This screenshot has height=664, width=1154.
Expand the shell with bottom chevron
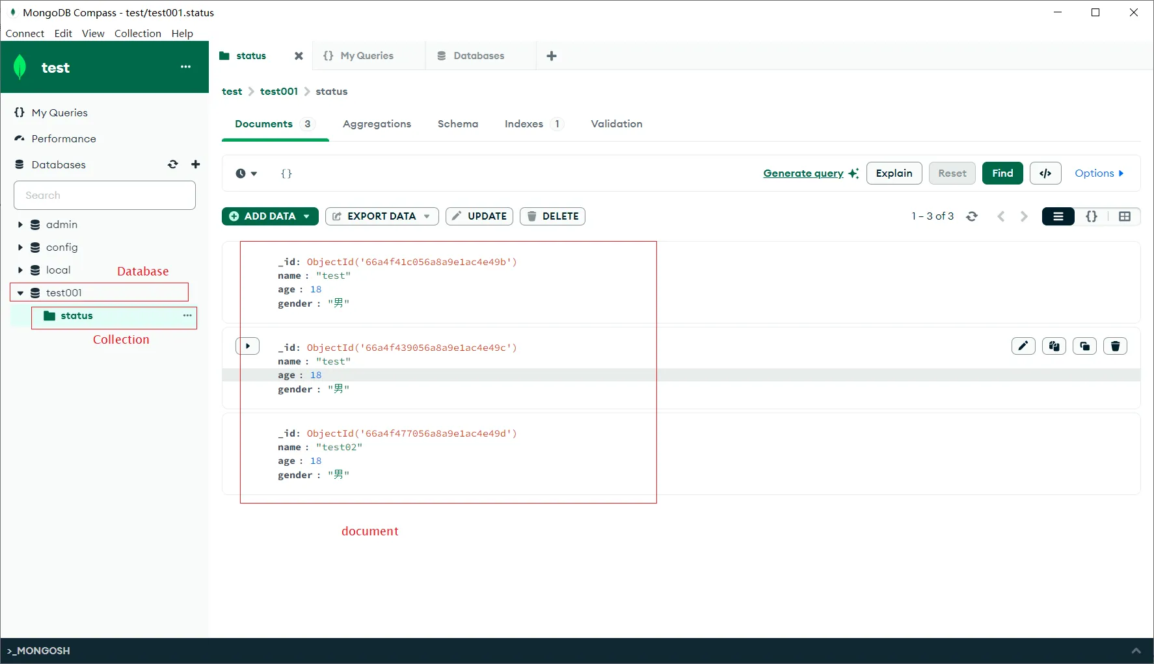[x=1136, y=651]
